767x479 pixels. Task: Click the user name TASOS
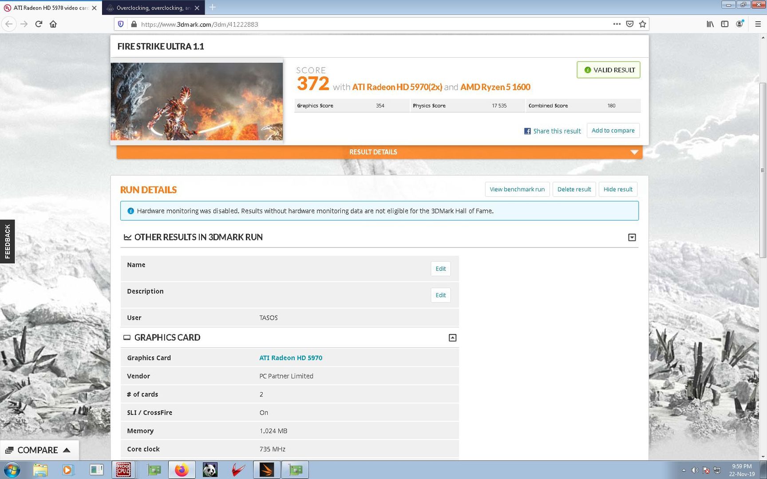(x=269, y=318)
